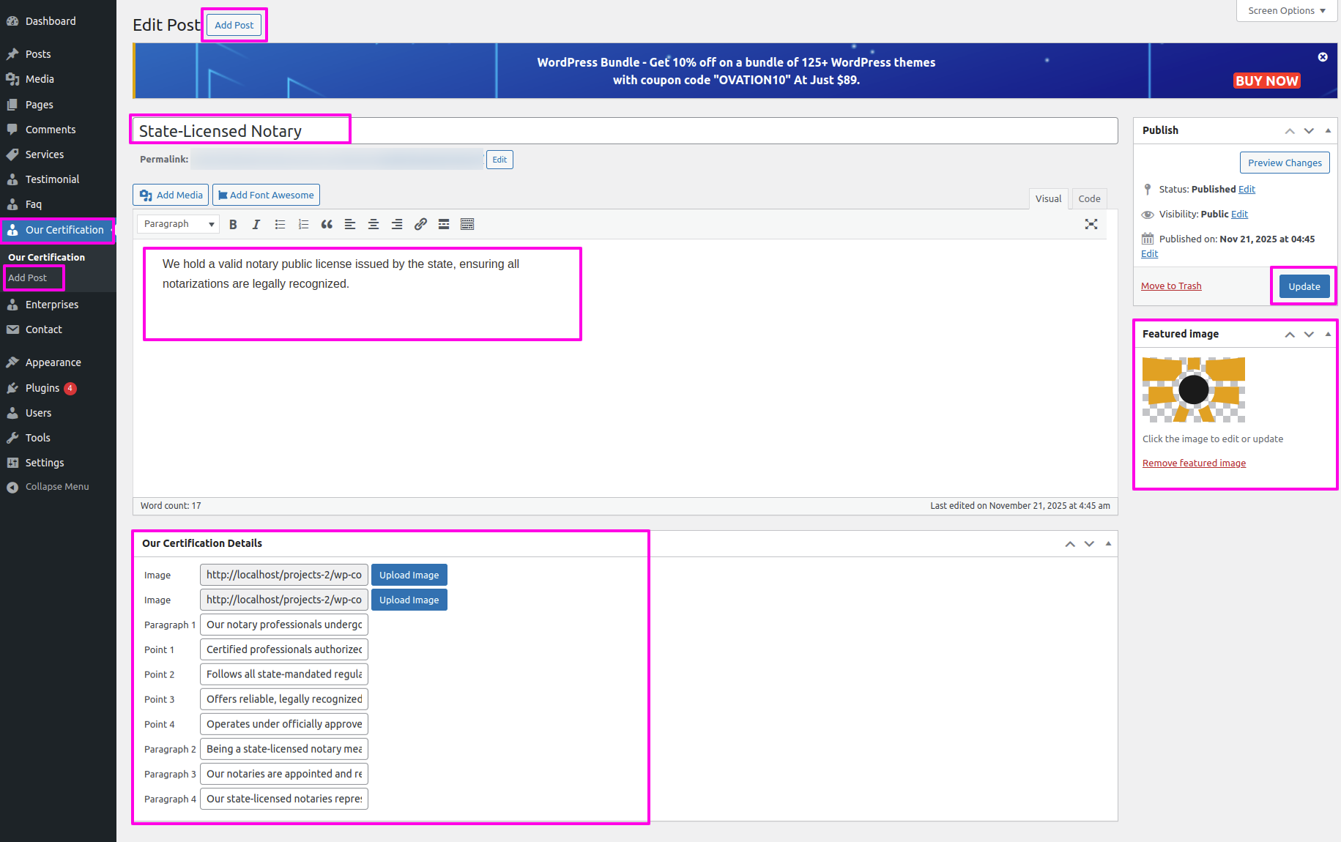Center align the text
Viewport: 1341px width, 842px height.
pyautogui.click(x=374, y=225)
